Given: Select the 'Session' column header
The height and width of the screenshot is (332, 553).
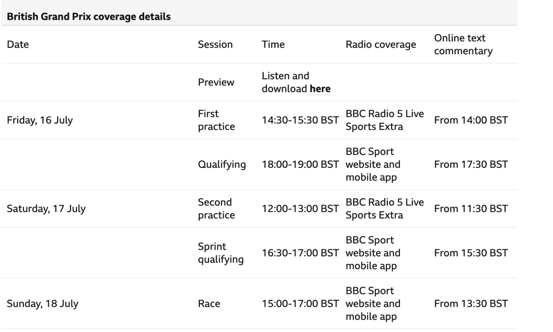Looking at the screenshot, I should pyautogui.click(x=215, y=45).
